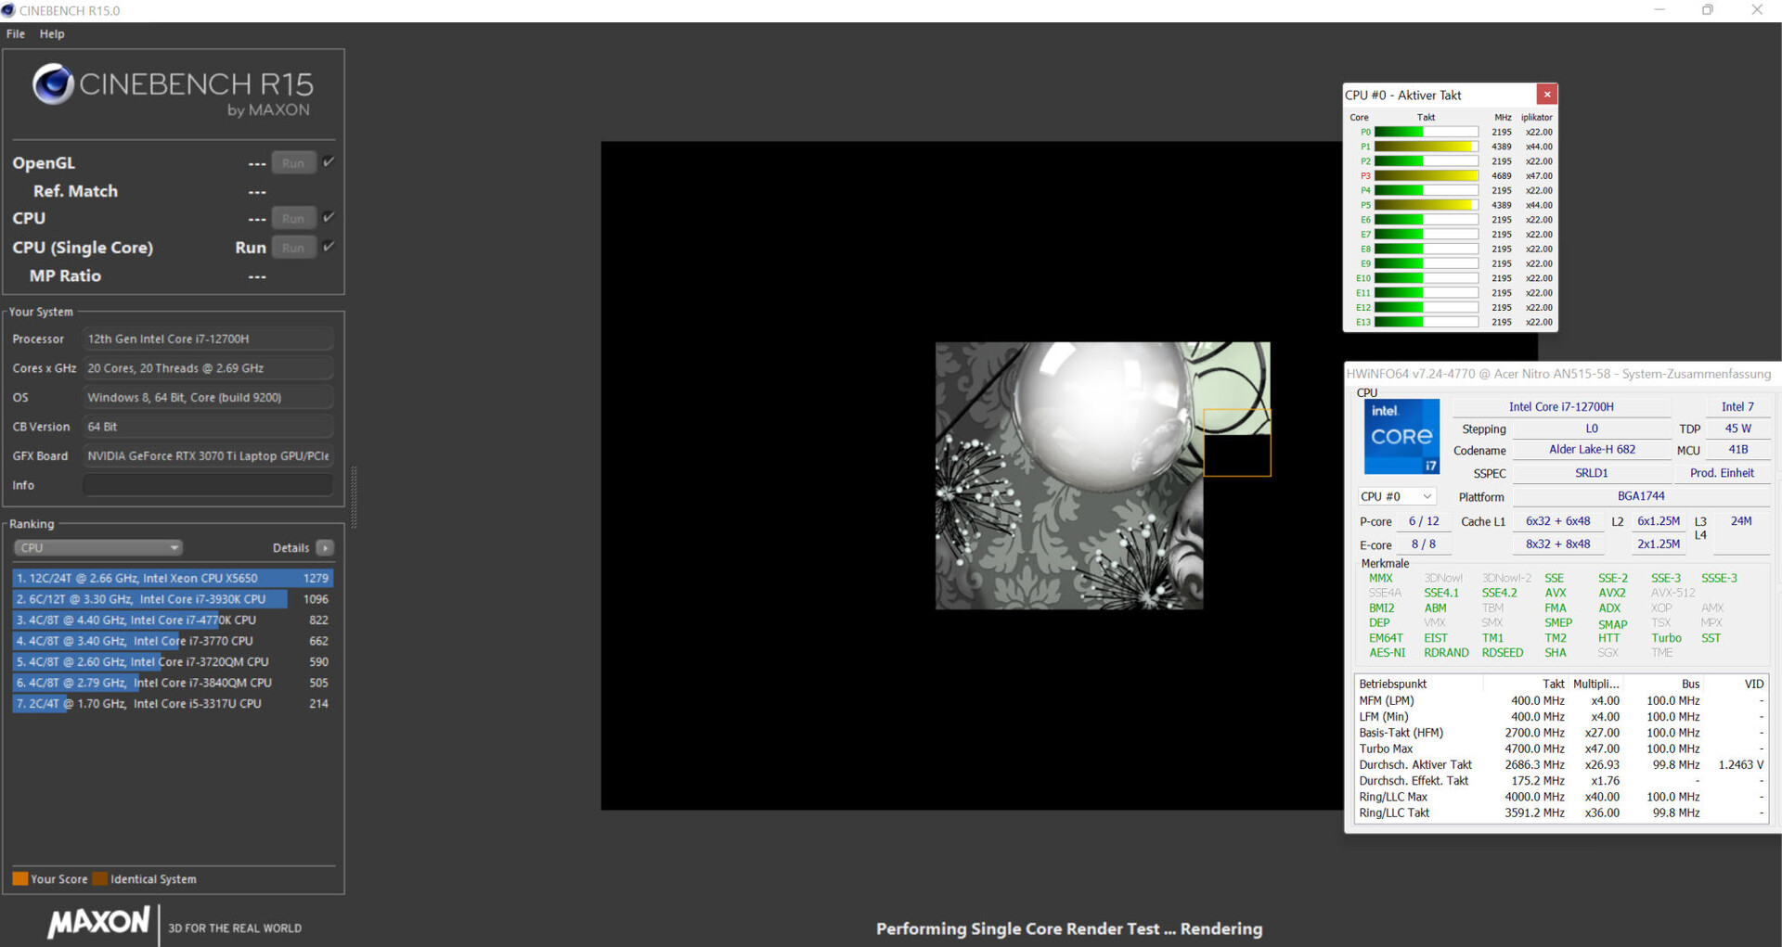Click the vertical panel splitter handle
Screen dimensions: 1782x947
coord(354,496)
